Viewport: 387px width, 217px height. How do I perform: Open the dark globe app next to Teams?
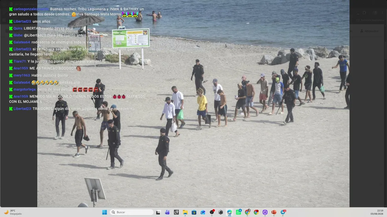(x=176, y=212)
